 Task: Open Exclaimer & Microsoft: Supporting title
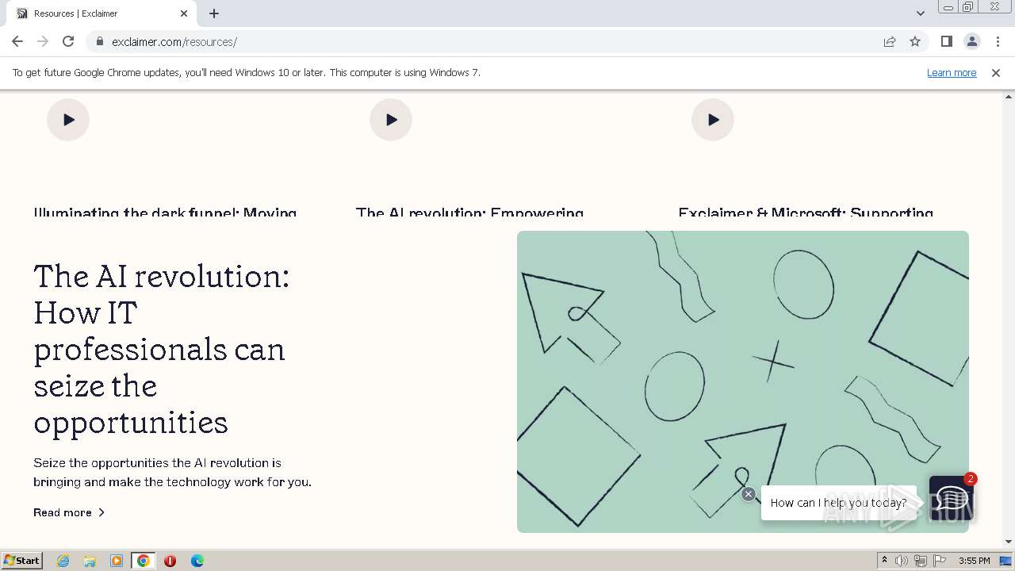(806, 212)
